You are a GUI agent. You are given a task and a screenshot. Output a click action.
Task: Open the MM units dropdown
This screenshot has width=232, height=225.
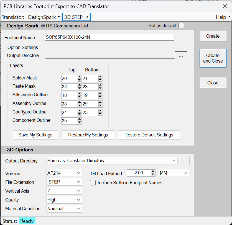tap(174, 173)
